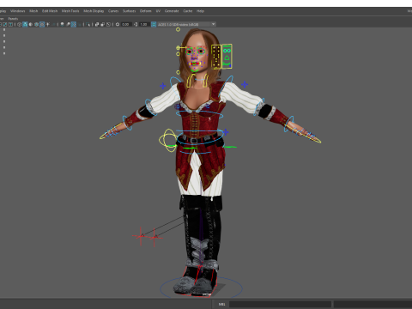
Task: Open the Deform menu
Action: 145,11
